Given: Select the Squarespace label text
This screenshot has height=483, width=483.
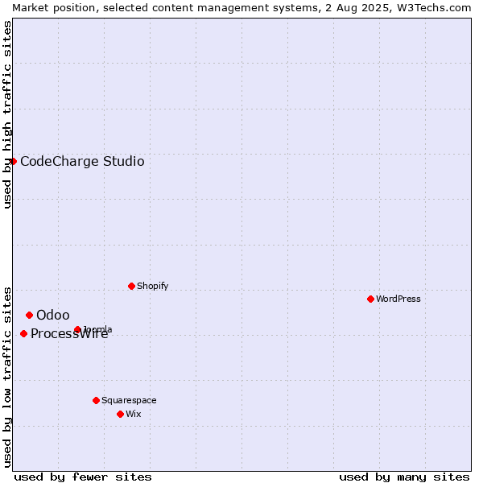Looking at the screenshot, I should pyautogui.click(x=129, y=400).
